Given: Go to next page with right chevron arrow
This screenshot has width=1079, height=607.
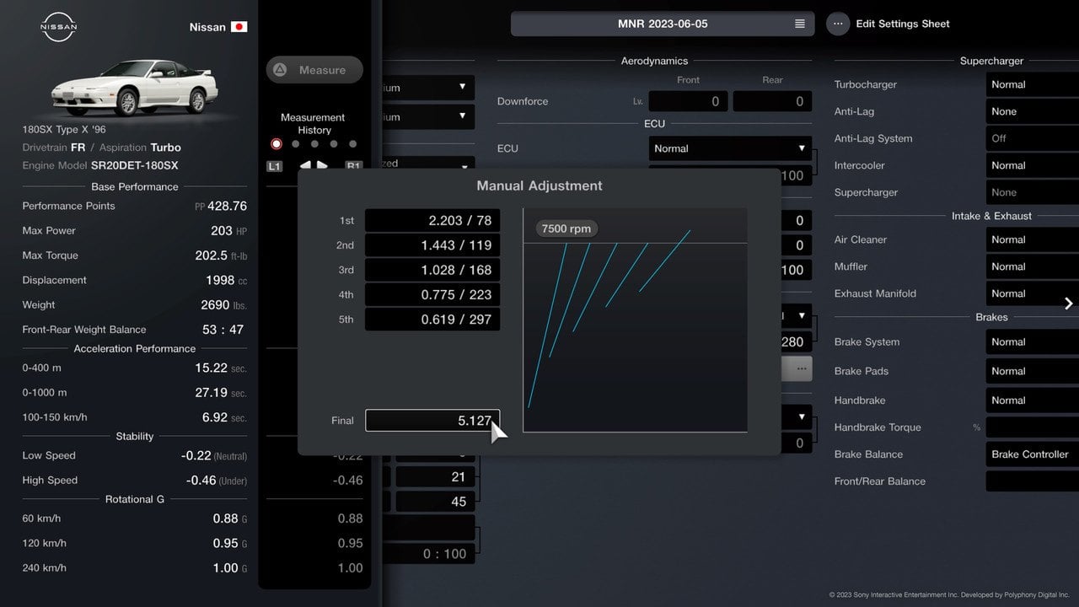Looking at the screenshot, I should (x=1068, y=303).
